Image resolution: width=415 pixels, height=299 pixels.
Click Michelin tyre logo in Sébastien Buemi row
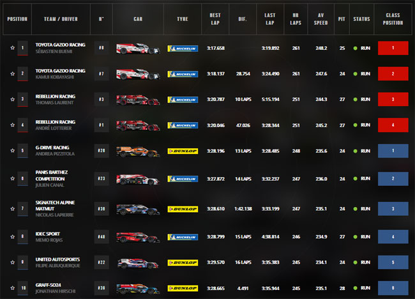183,49
